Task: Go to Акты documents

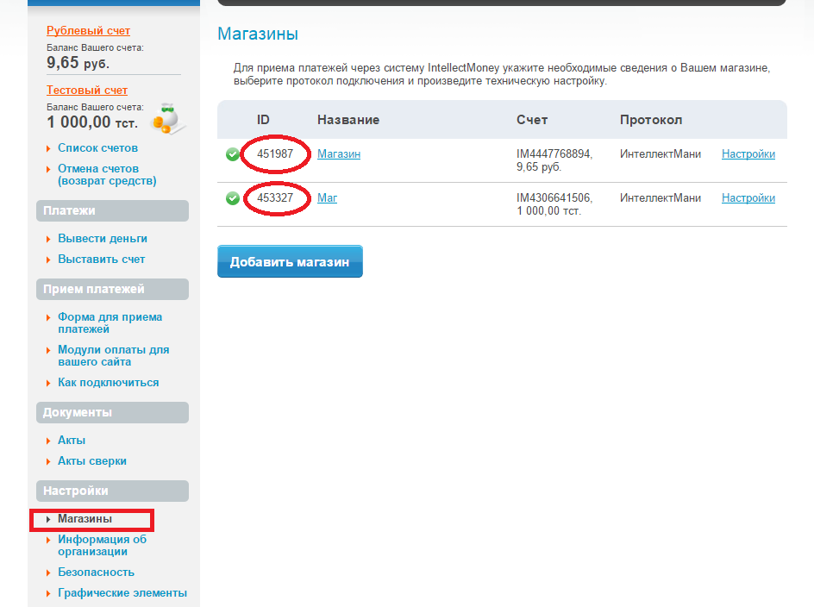Action: point(71,441)
